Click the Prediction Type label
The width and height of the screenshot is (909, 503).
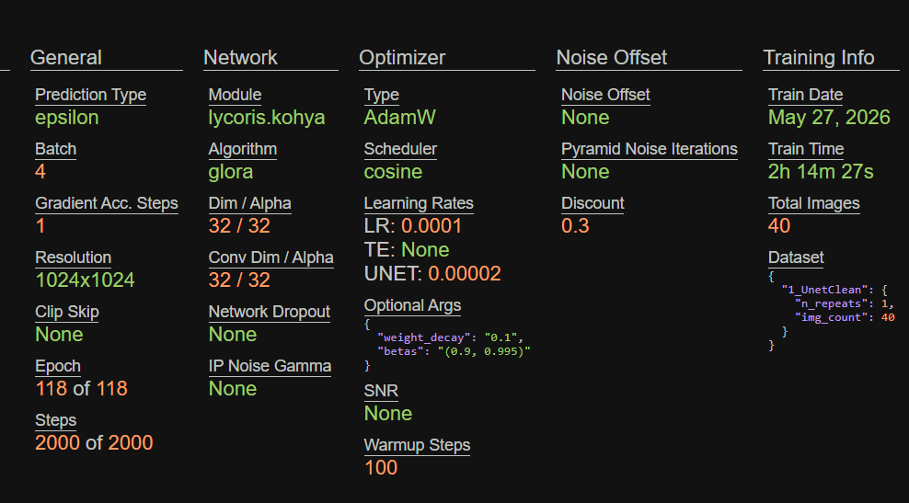point(90,95)
